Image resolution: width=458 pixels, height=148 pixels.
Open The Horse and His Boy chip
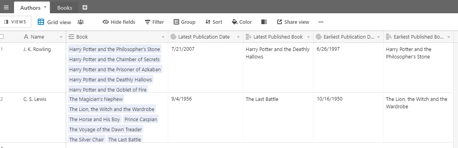pos(94,119)
